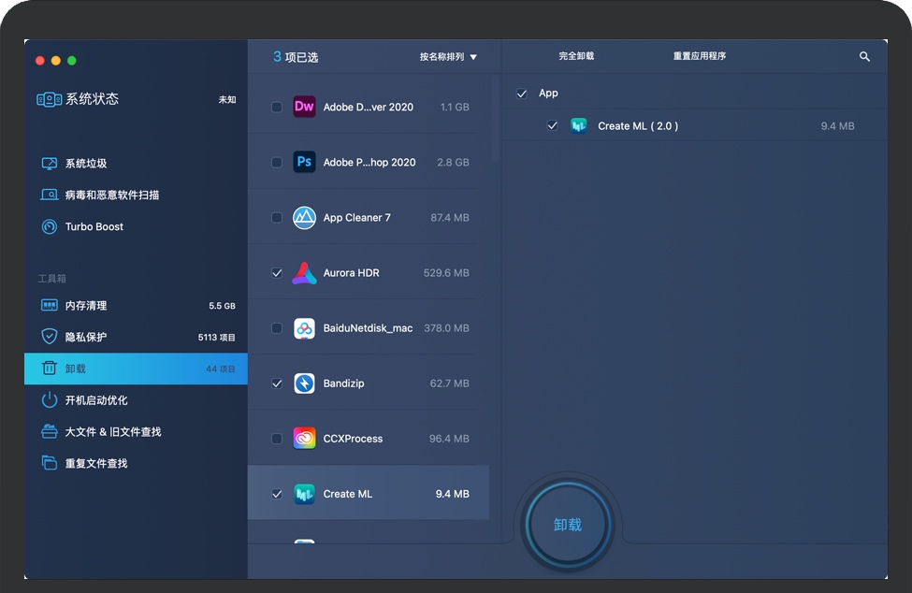Click Create ML icon in details panel
912x593 pixels.
pos(579,125)
